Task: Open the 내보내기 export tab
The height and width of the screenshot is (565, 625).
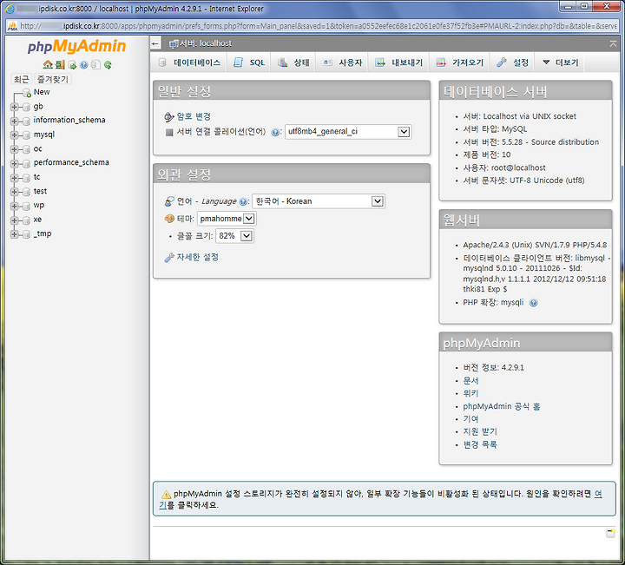Action: (399, 62)
